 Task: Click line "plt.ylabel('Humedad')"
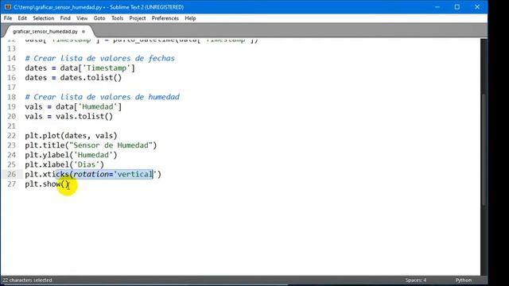coord(71,155)
